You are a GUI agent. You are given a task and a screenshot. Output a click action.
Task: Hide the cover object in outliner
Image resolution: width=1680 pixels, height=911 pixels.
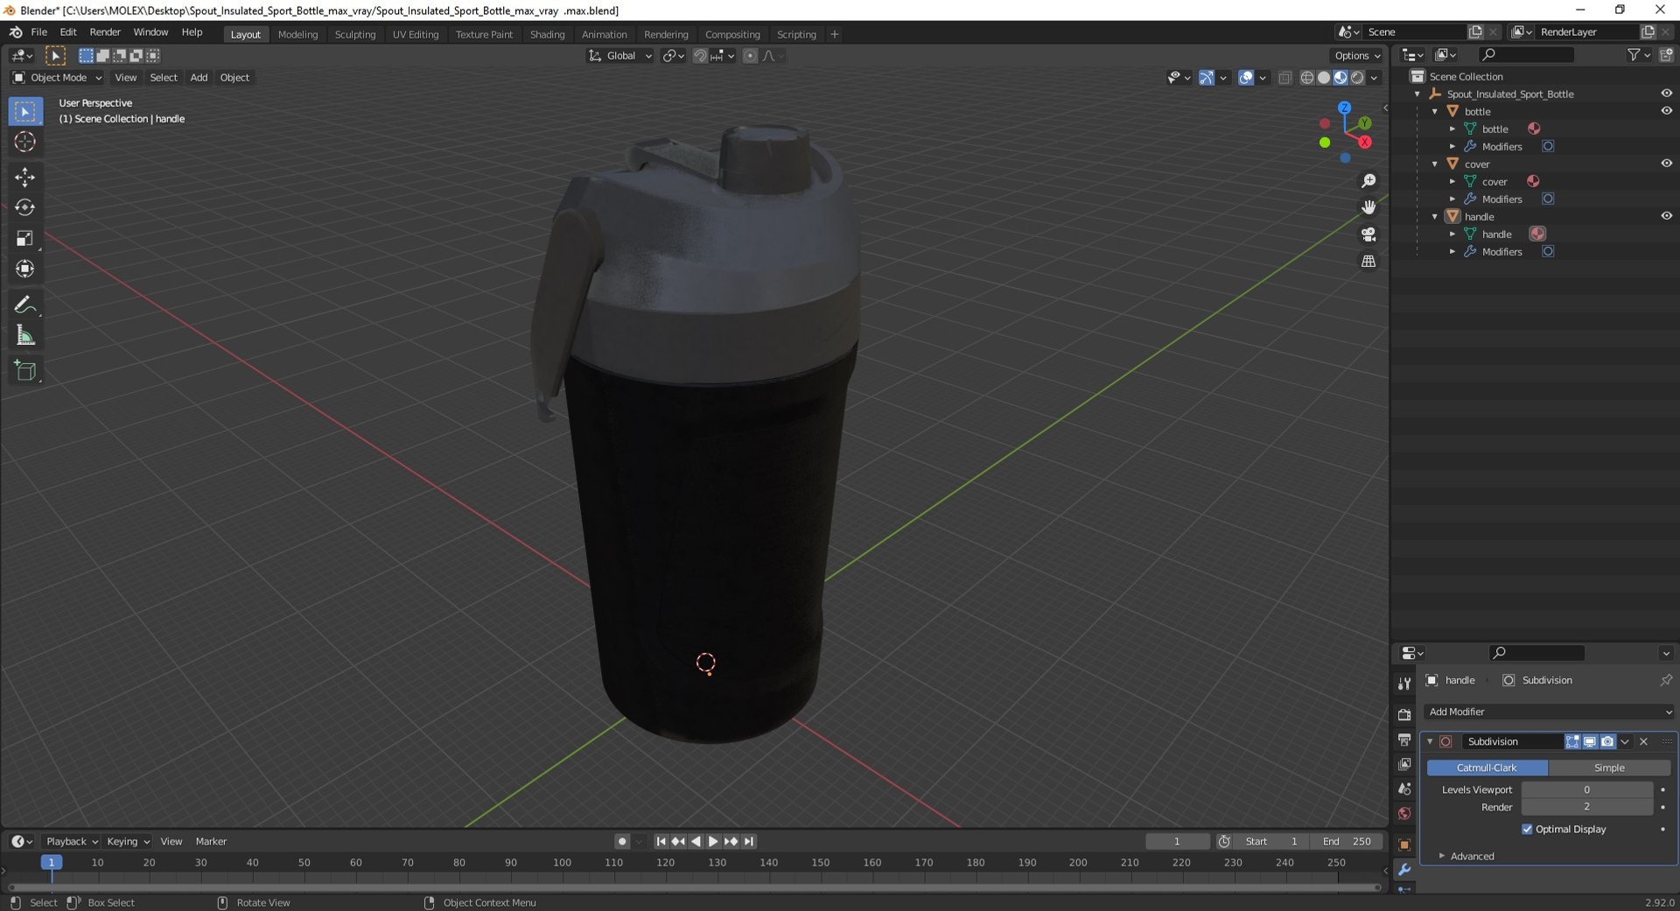[1666, 164]
